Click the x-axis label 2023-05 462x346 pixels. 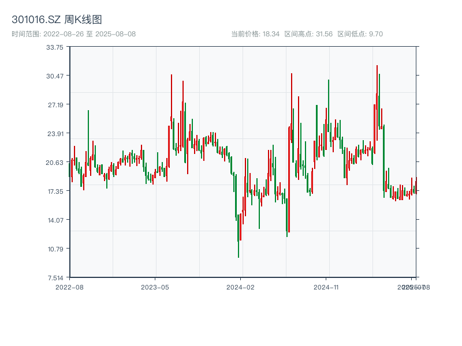[155, 287]
